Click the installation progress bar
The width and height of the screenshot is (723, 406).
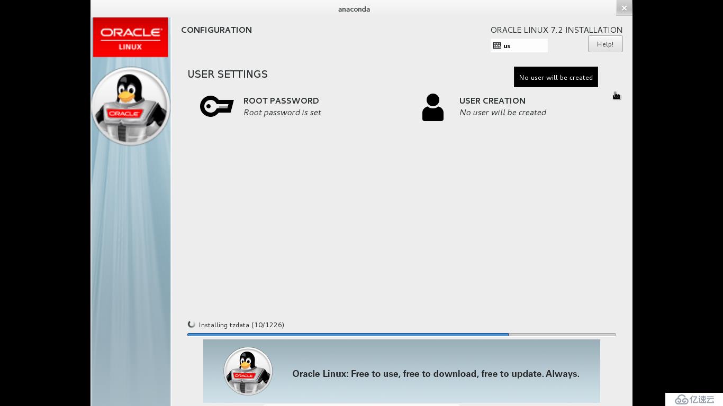click(x=402, y=335)
